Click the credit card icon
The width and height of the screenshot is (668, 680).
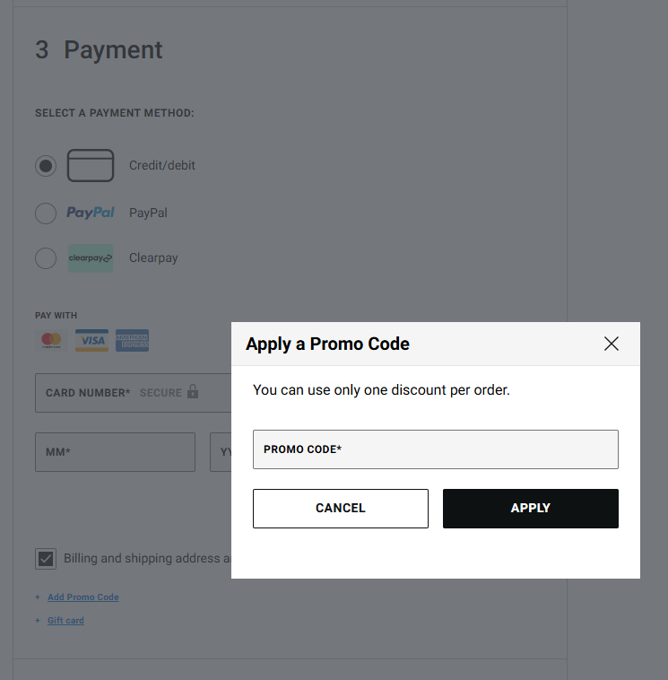pos(91,165)
